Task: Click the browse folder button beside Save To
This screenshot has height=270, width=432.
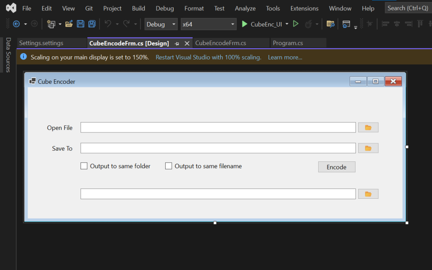Action: (369, 148)
